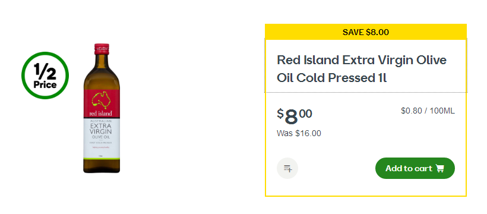Click the 'Extra Virgin' text on bottle label

click(x=102, y=128)
